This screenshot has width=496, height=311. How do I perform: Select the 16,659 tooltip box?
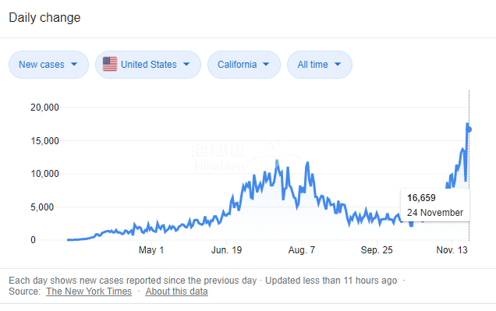[435, 205]
